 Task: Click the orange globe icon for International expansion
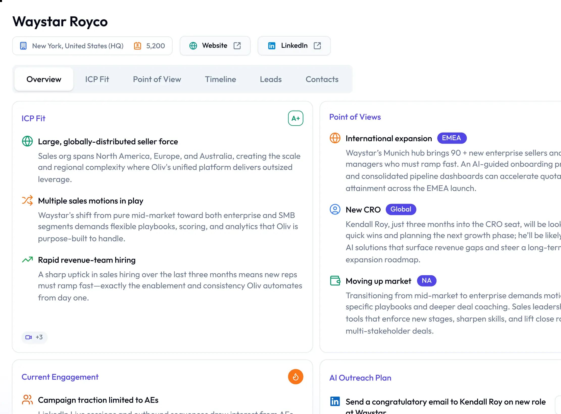click(x=335, y=138)
